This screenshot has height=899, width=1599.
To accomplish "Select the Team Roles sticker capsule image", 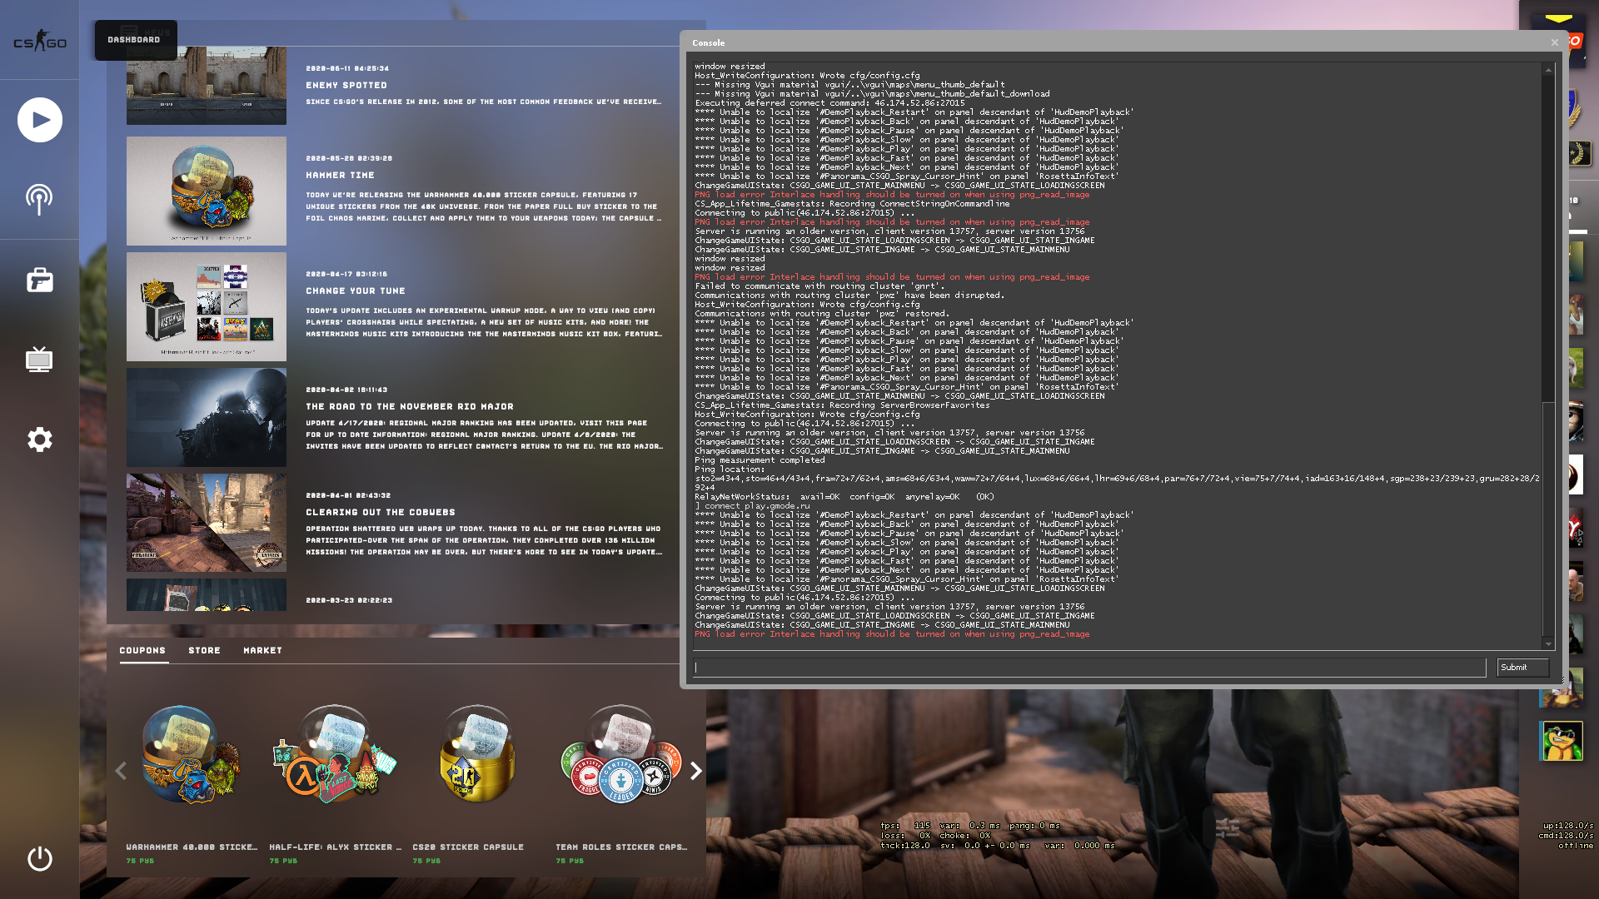I will click(x=621, y=756).
